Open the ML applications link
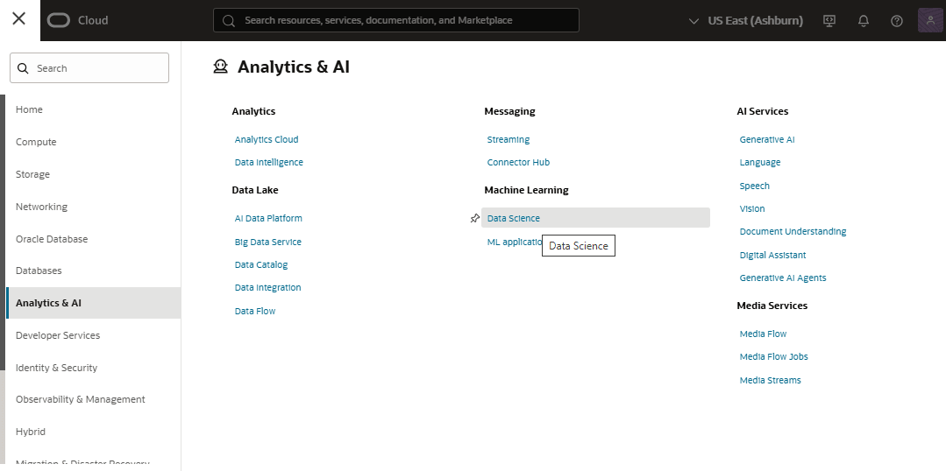Viewport: 946px width, 471px height. click(x=515, y=242)
